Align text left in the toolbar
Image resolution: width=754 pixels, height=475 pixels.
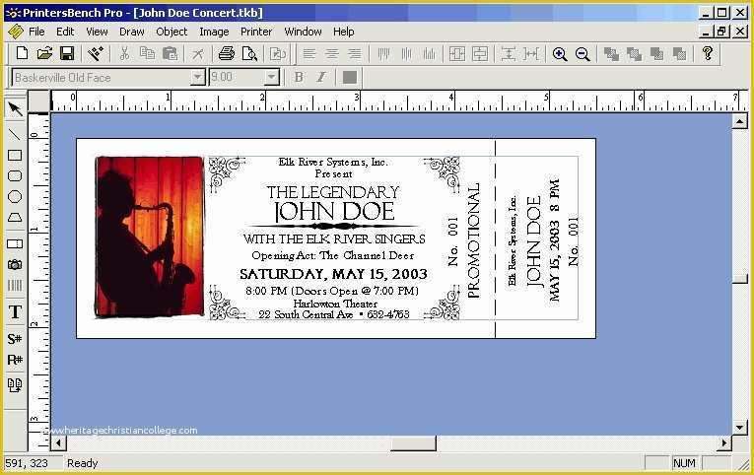point(309,53)
